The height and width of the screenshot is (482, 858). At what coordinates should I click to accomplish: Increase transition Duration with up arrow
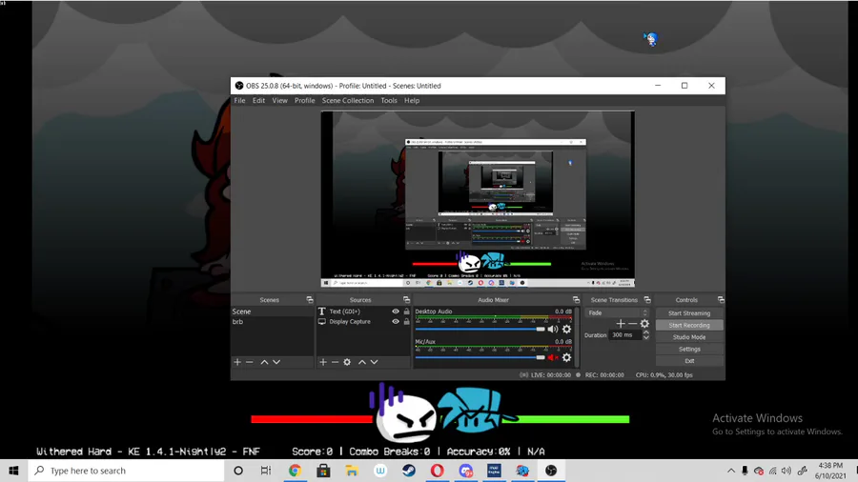[x=646, y=332]
